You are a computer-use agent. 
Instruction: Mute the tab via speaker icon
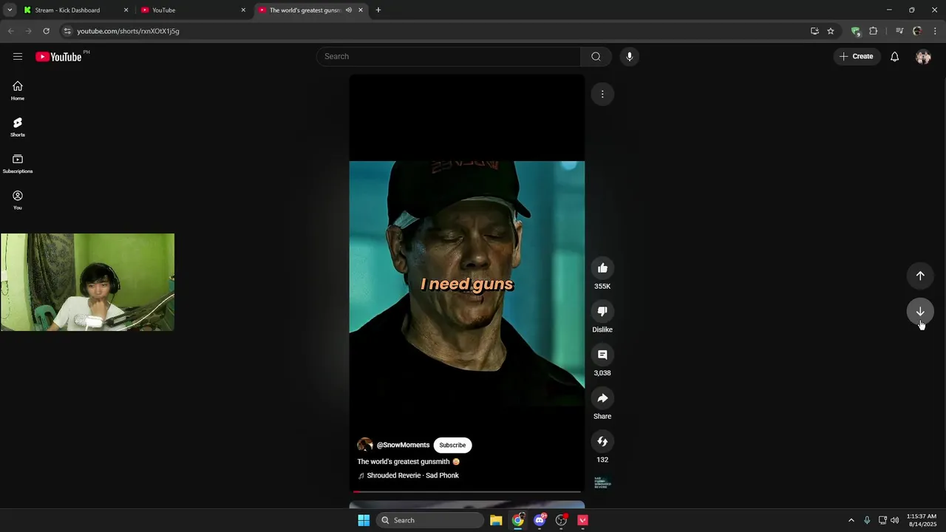(x=349, y=10)
